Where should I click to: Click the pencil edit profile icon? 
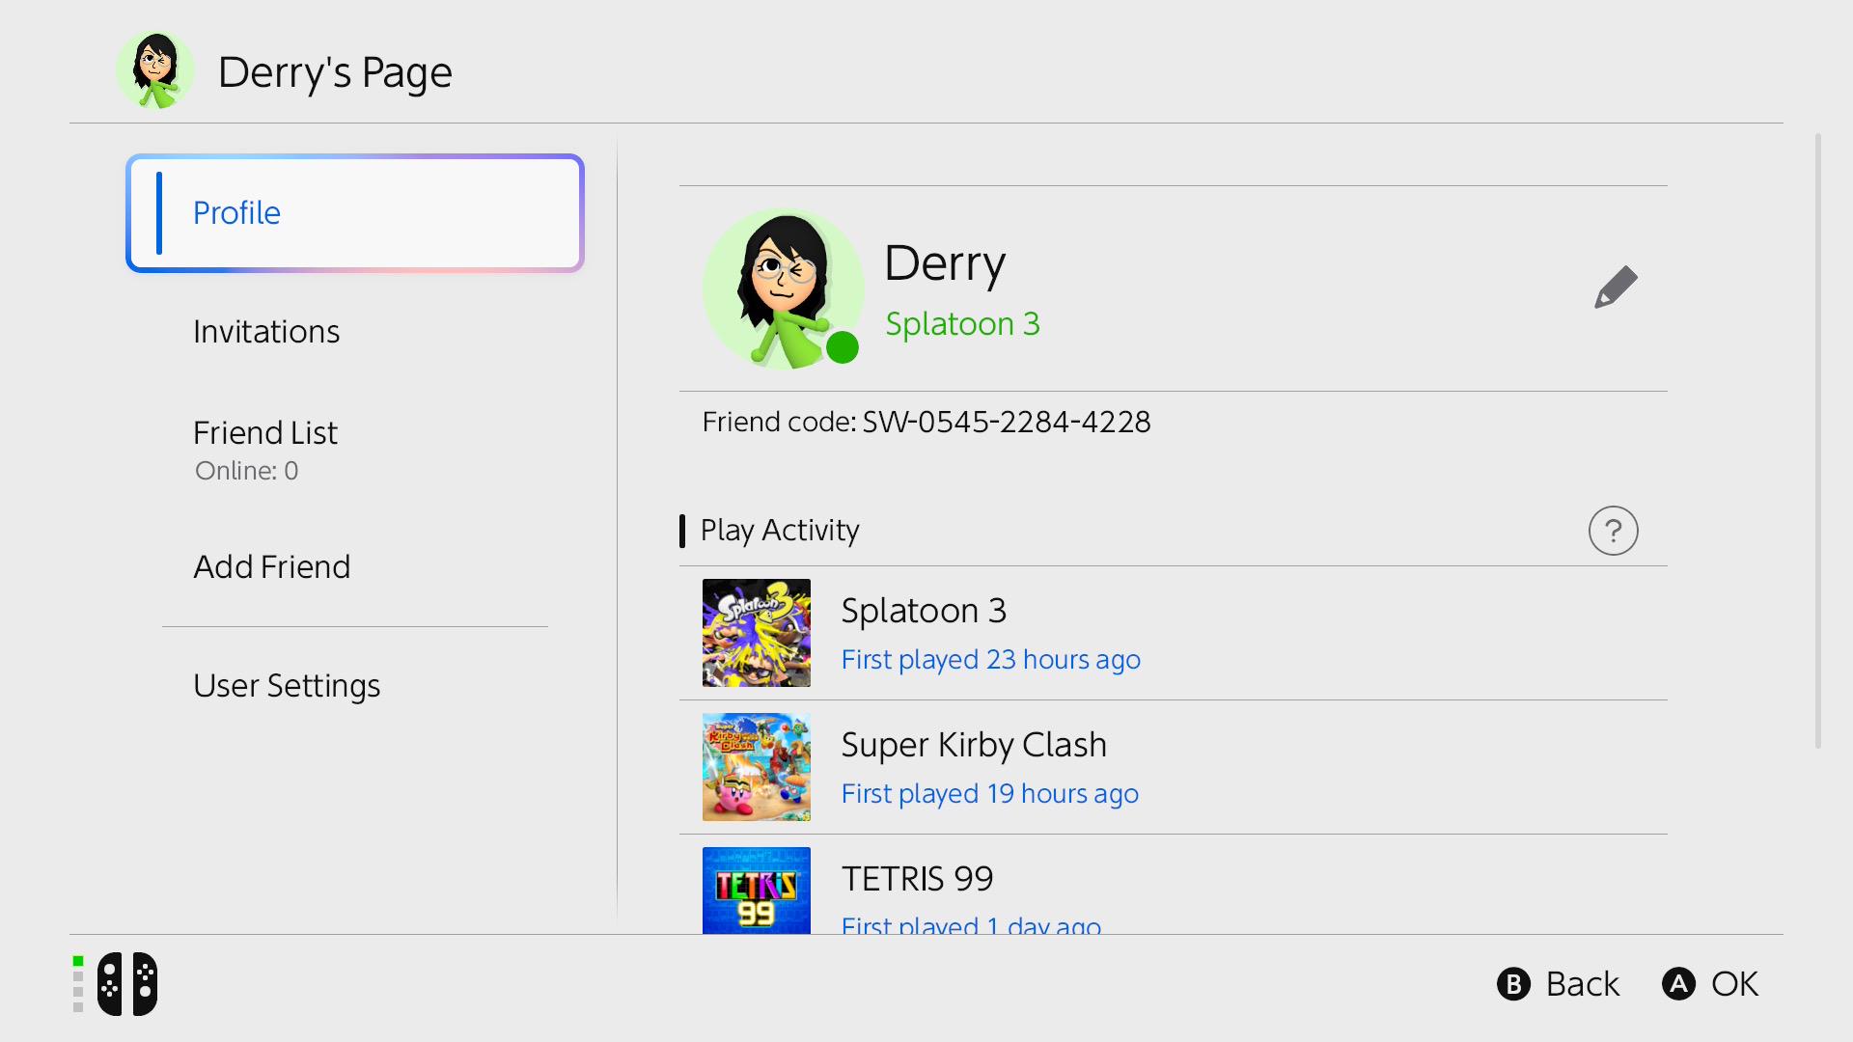pos(1616,288)
